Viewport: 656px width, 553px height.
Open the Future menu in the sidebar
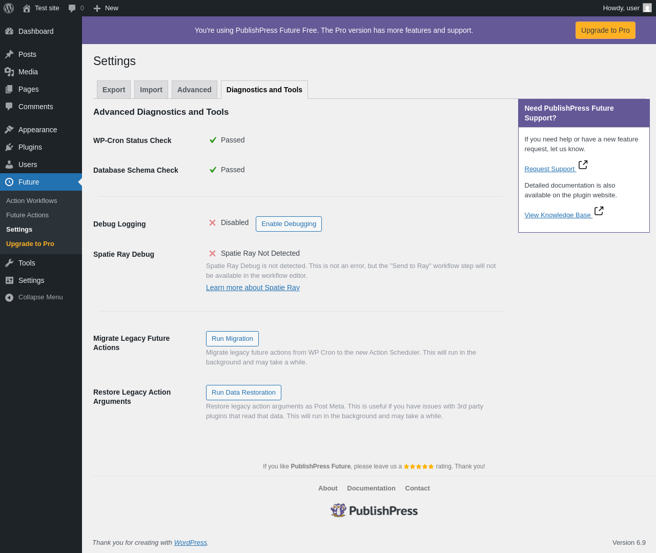[x=41, y=182]
